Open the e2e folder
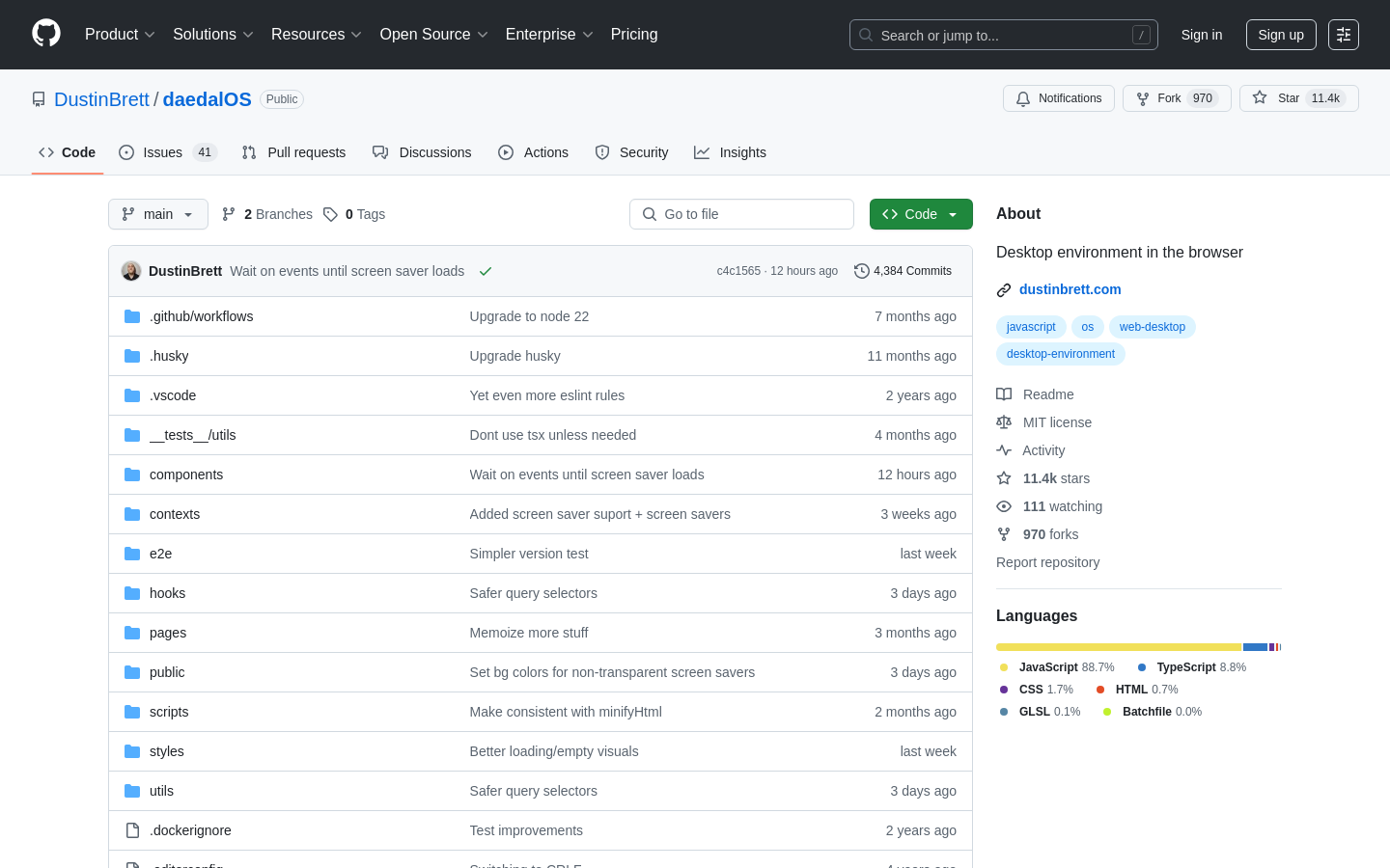 click(x=160, y=554)
